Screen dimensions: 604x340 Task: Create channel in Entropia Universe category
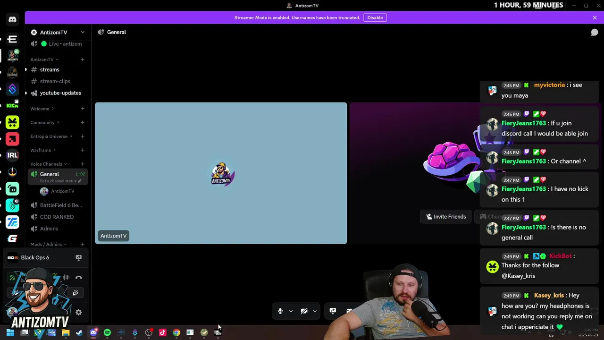(x=83, y=136)
